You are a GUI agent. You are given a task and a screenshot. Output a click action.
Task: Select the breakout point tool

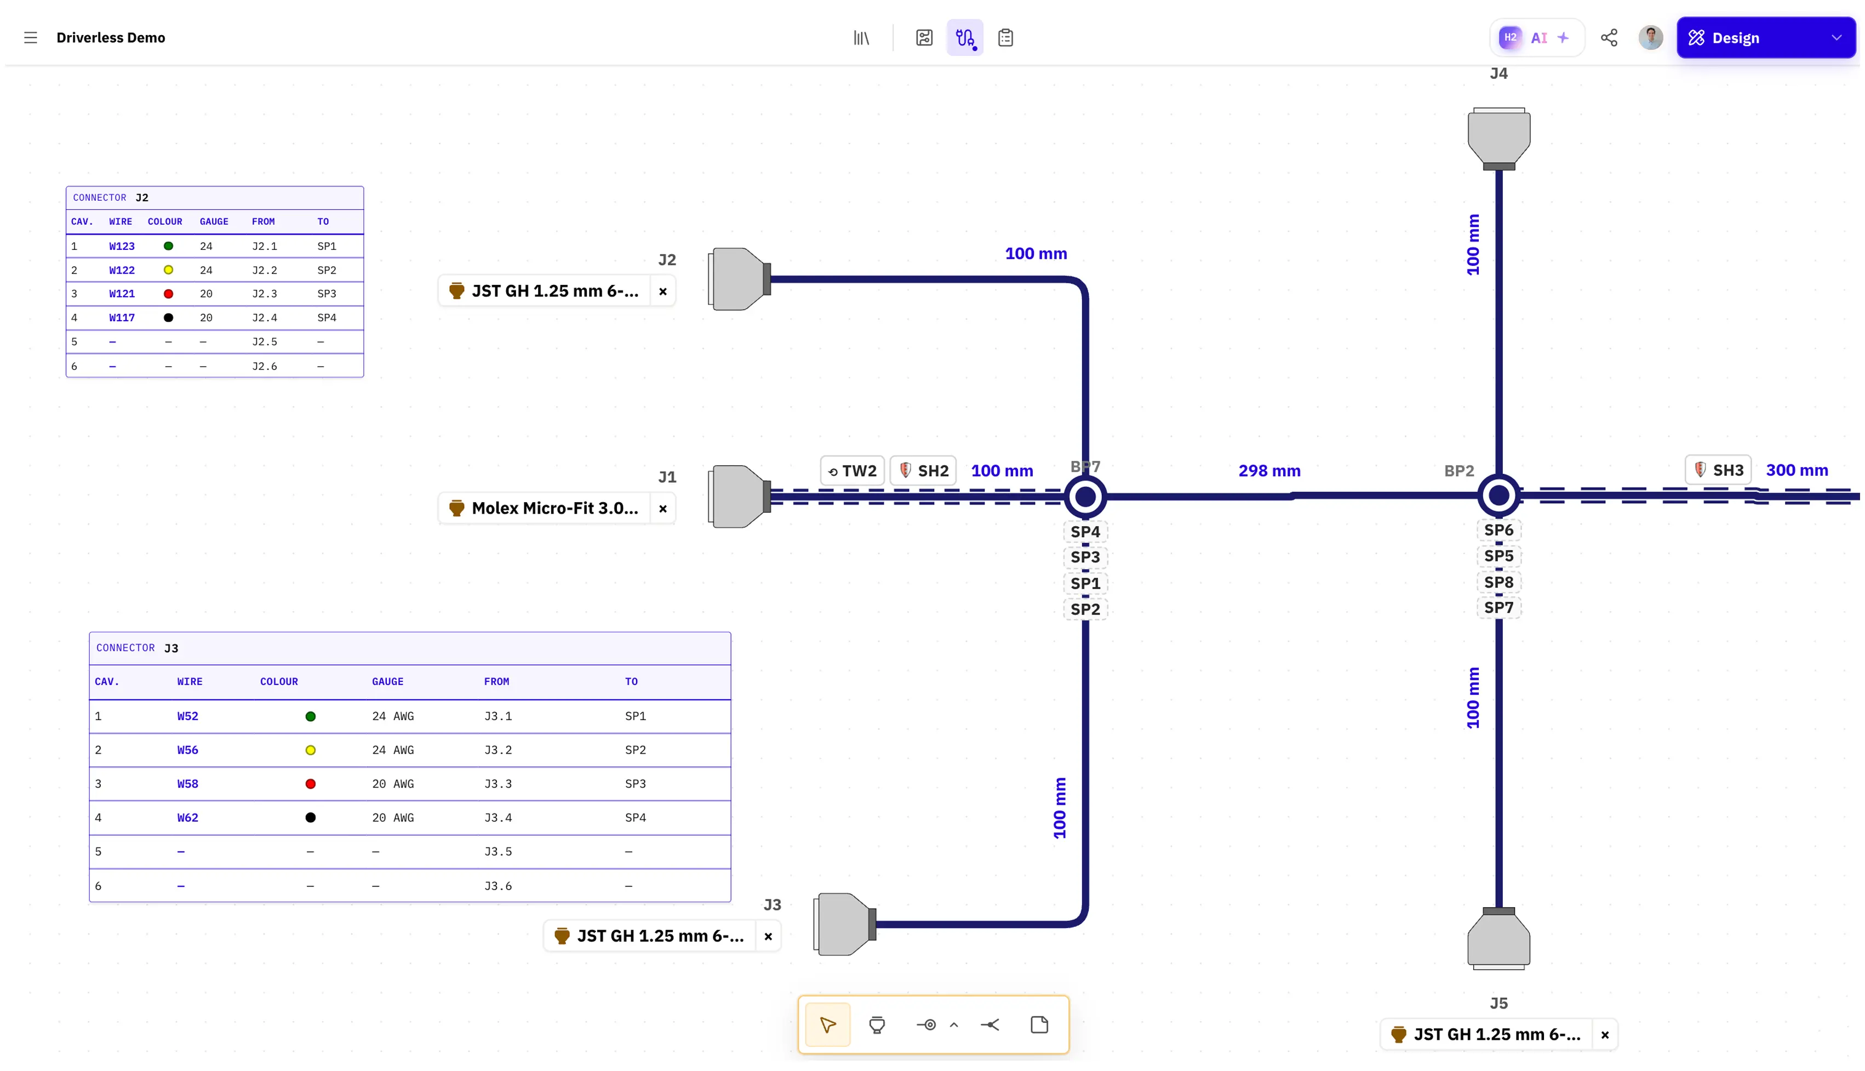coord(926,1024)
